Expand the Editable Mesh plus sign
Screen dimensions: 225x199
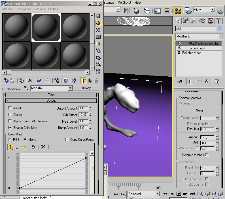(x=179, y=53)
